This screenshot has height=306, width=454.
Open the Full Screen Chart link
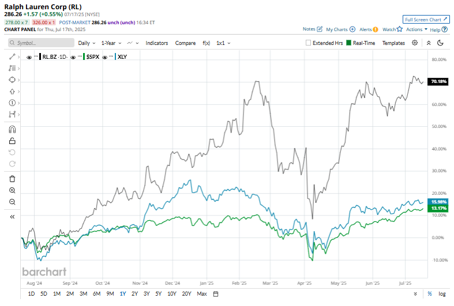[426, 20]
